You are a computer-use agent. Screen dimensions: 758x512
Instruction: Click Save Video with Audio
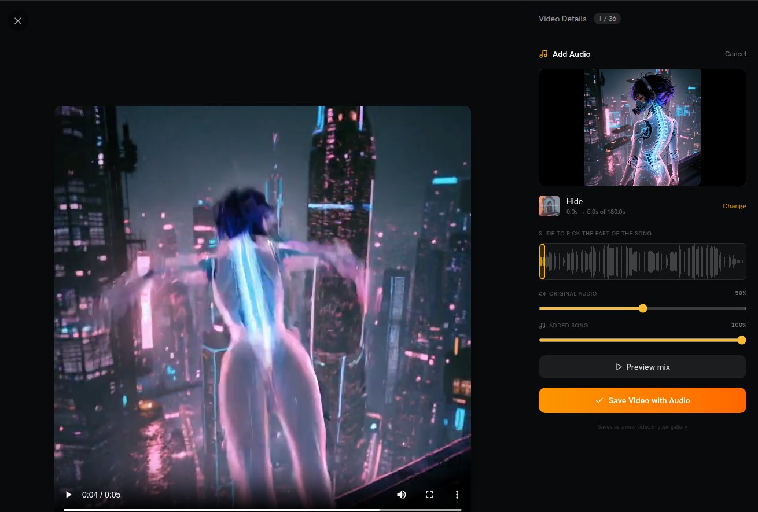pos(642,400)
